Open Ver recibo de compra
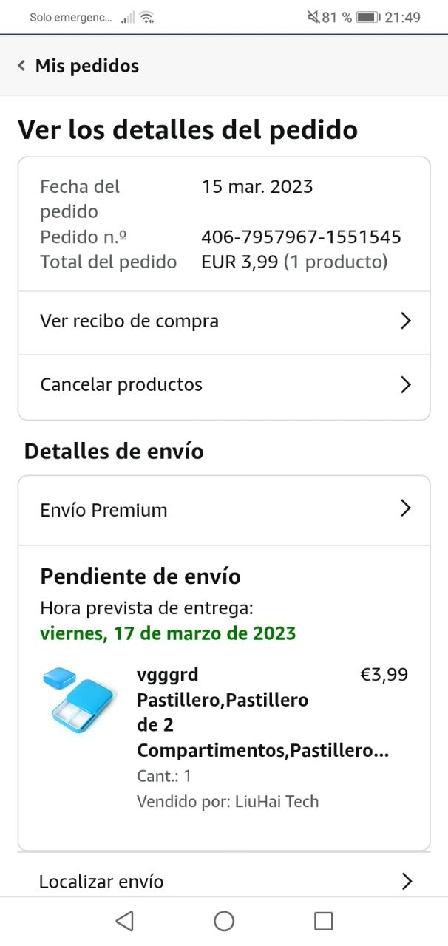448x946 pixels. 224,322
